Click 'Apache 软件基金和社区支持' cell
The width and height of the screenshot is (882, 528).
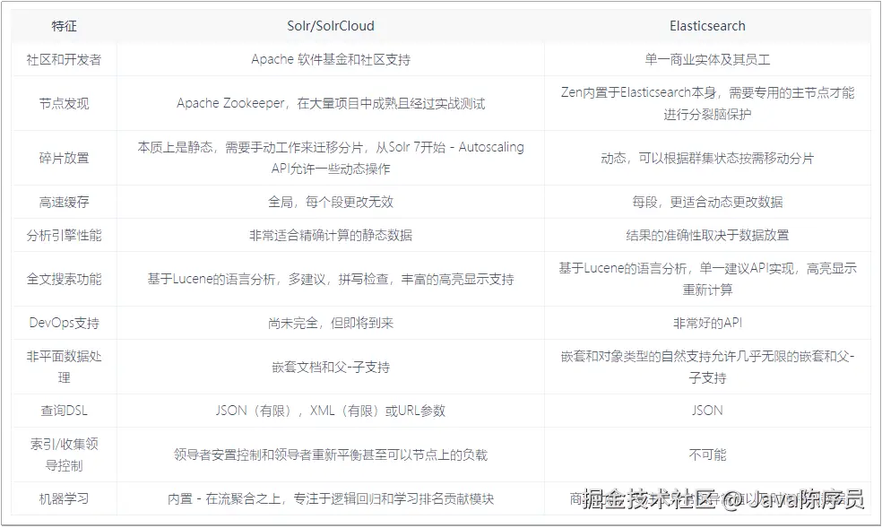pyautogui.click(x=330, y=59)
